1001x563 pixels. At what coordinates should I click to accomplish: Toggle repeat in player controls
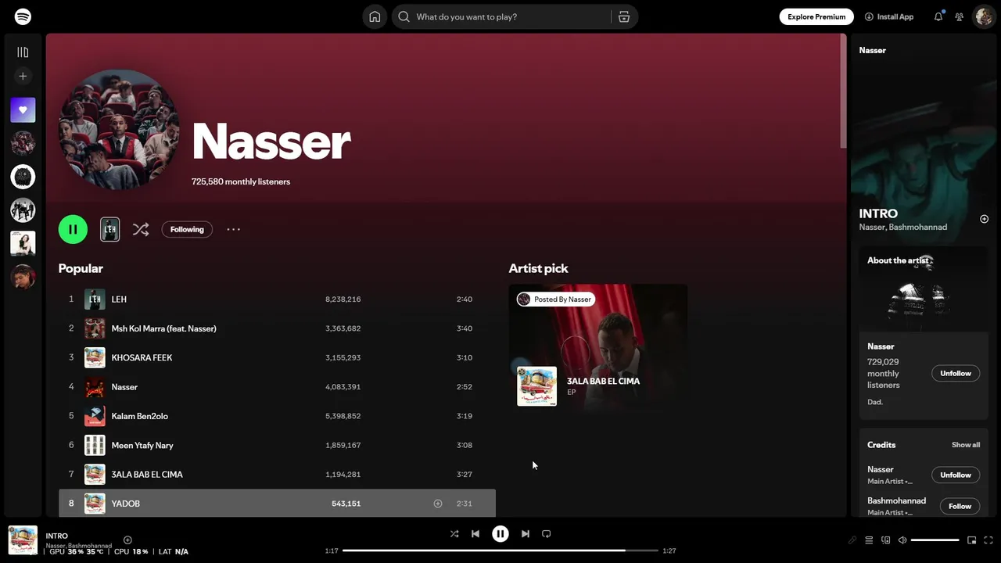pos(547,534)
